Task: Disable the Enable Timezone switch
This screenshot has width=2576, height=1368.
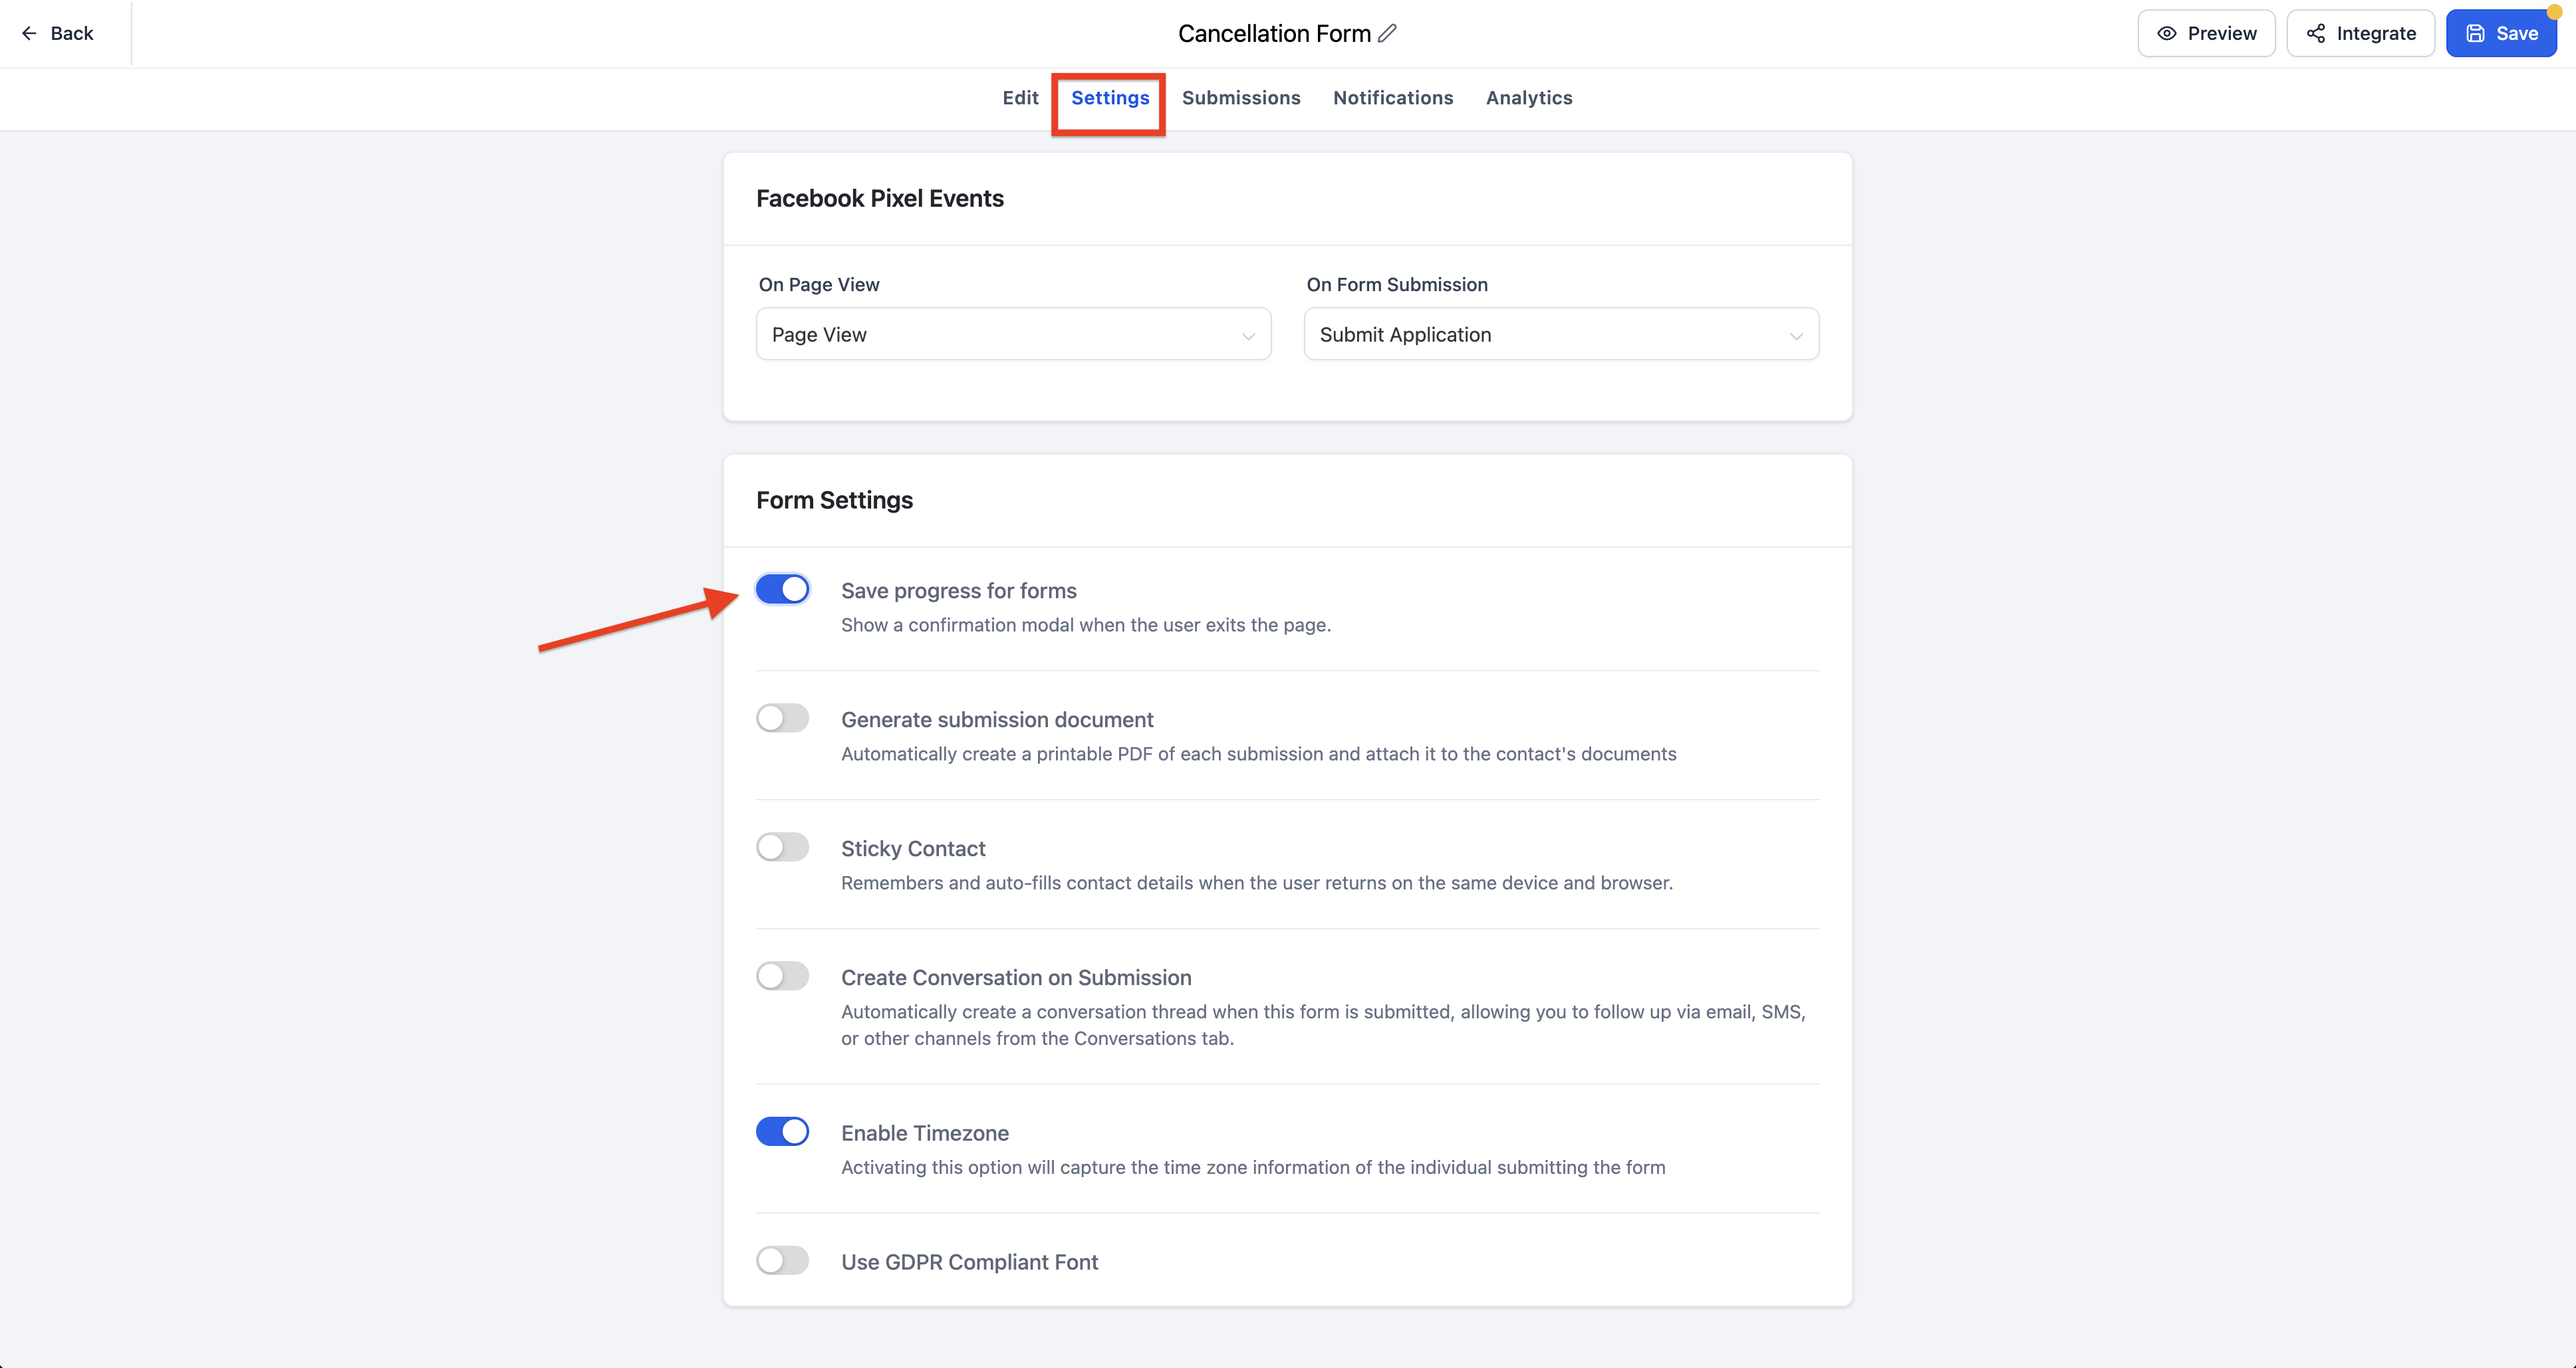Action: 782,1131
